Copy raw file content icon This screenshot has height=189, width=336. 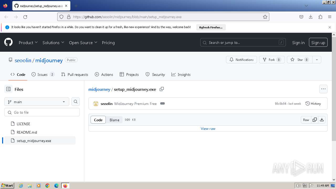click(315, 120)
